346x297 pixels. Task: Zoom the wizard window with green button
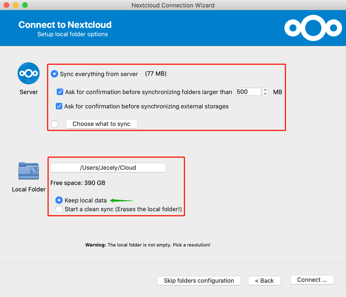pos(25,5)
